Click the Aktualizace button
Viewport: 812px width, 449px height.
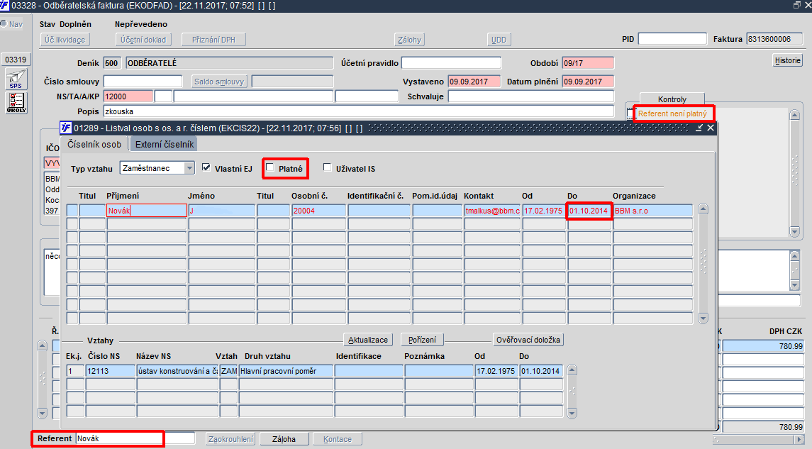point(367,340)
